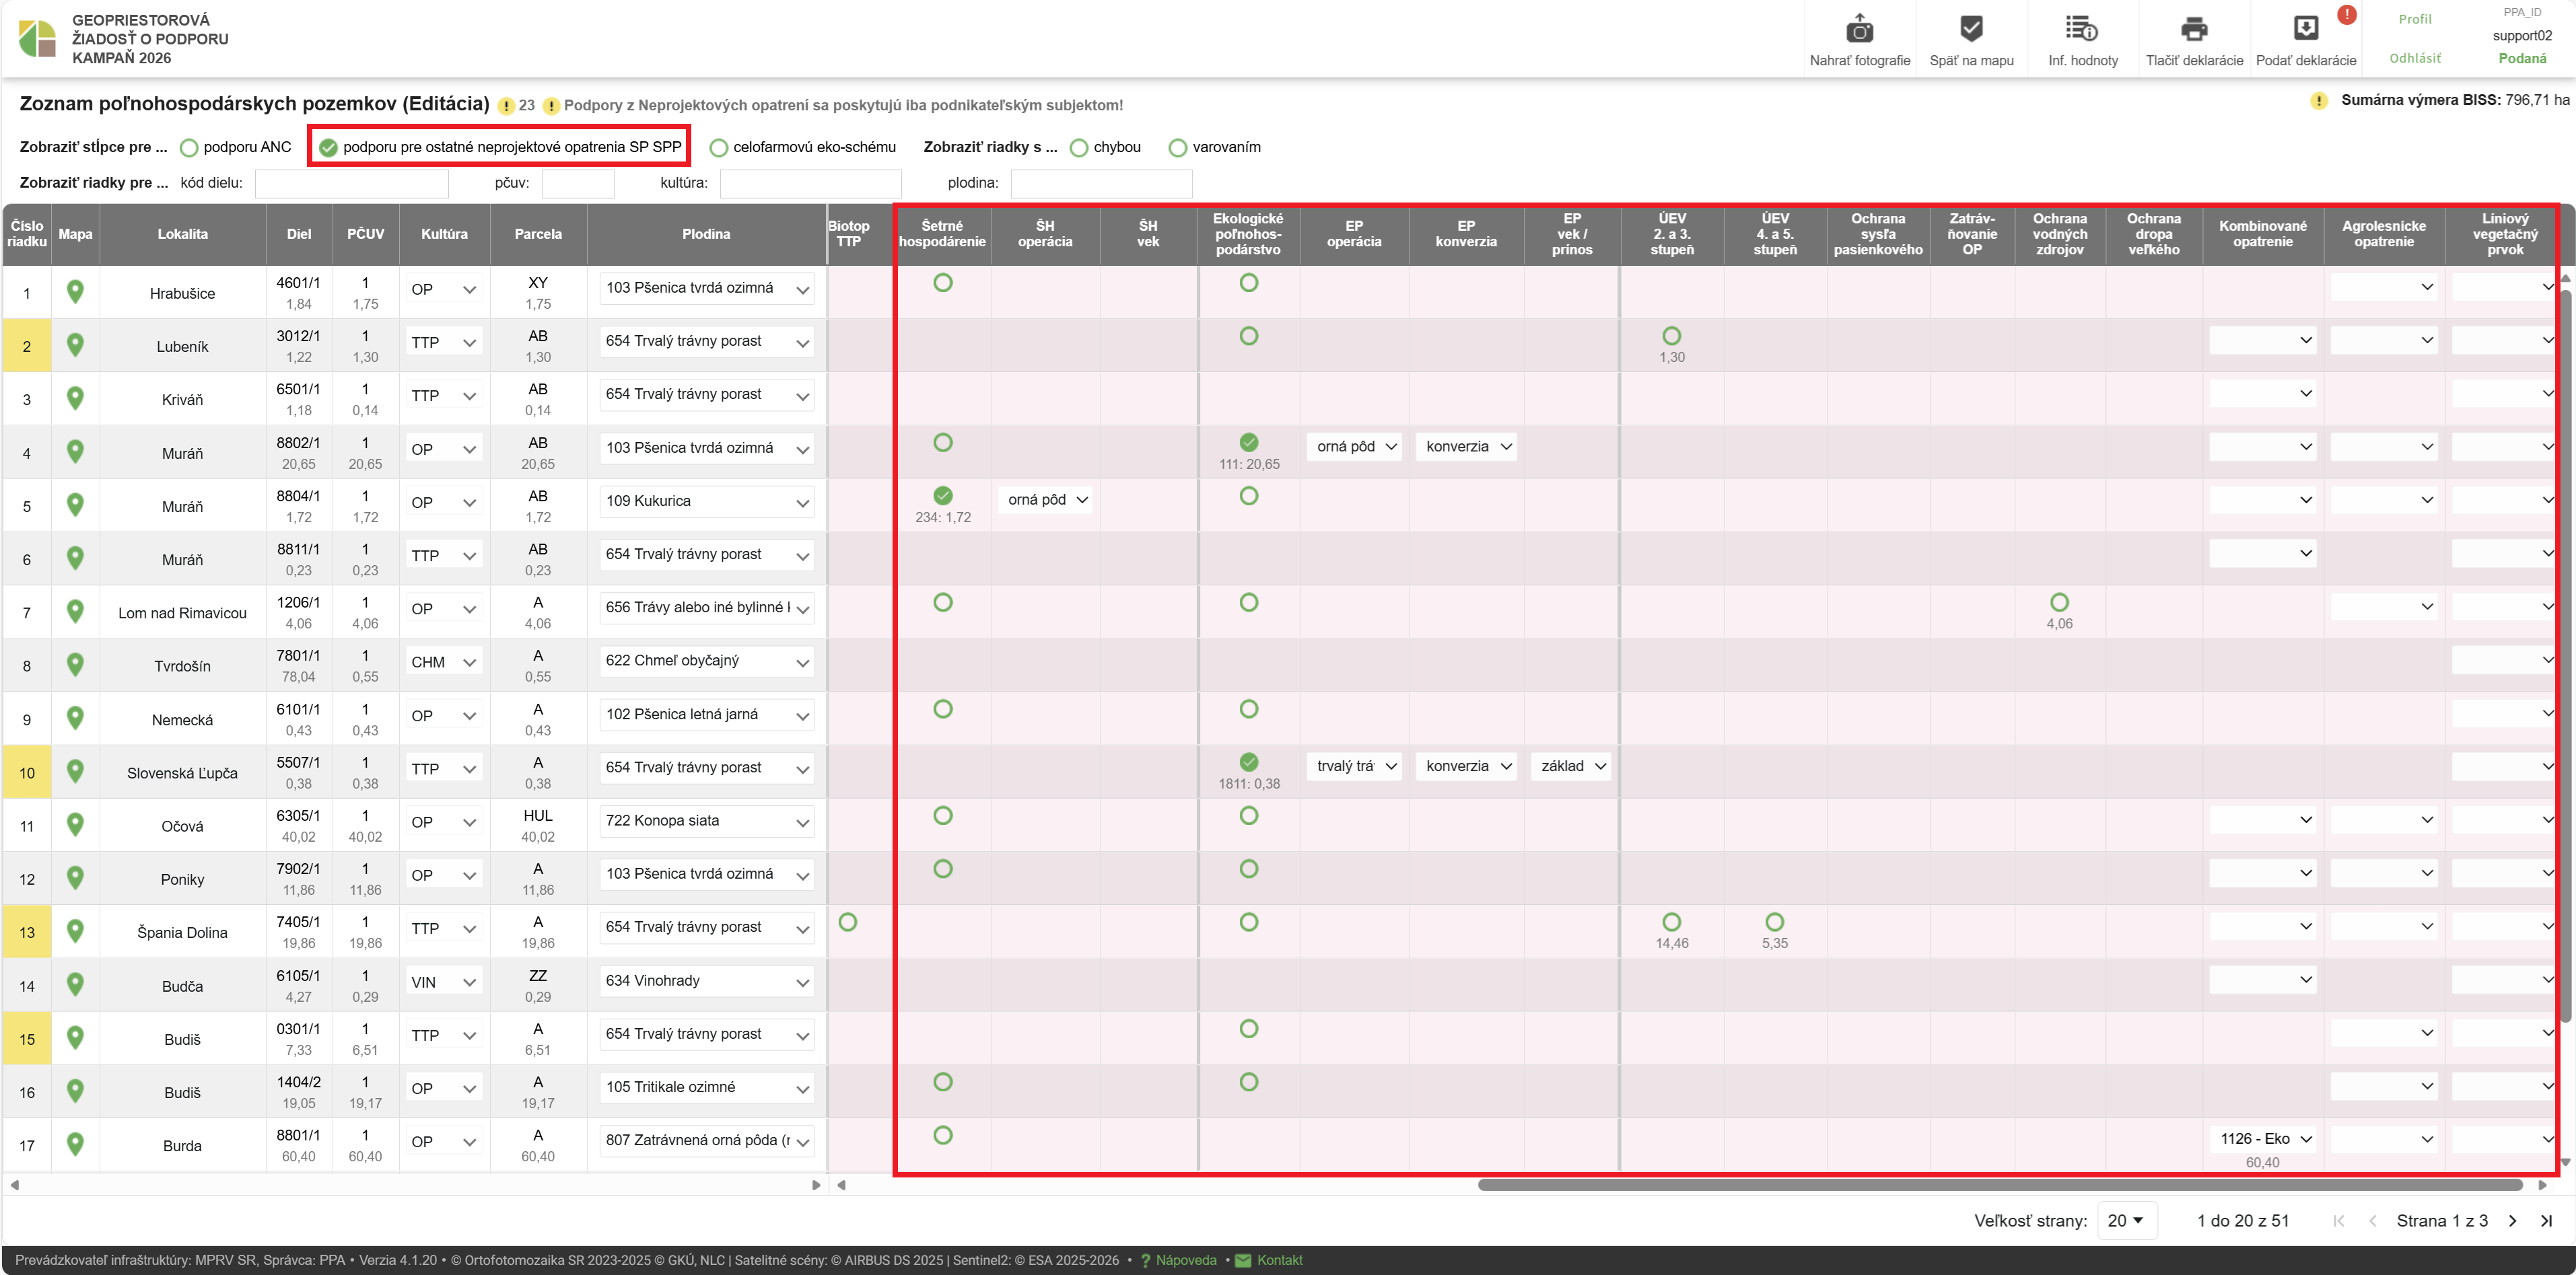The image size is (2576, 1275).
Task: Click Podať deklarácie download icon
Action: pos(2305,29)
